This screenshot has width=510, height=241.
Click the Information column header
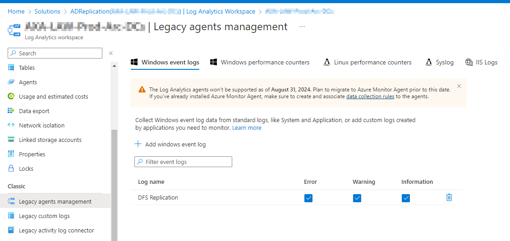[x=417, y=182]
